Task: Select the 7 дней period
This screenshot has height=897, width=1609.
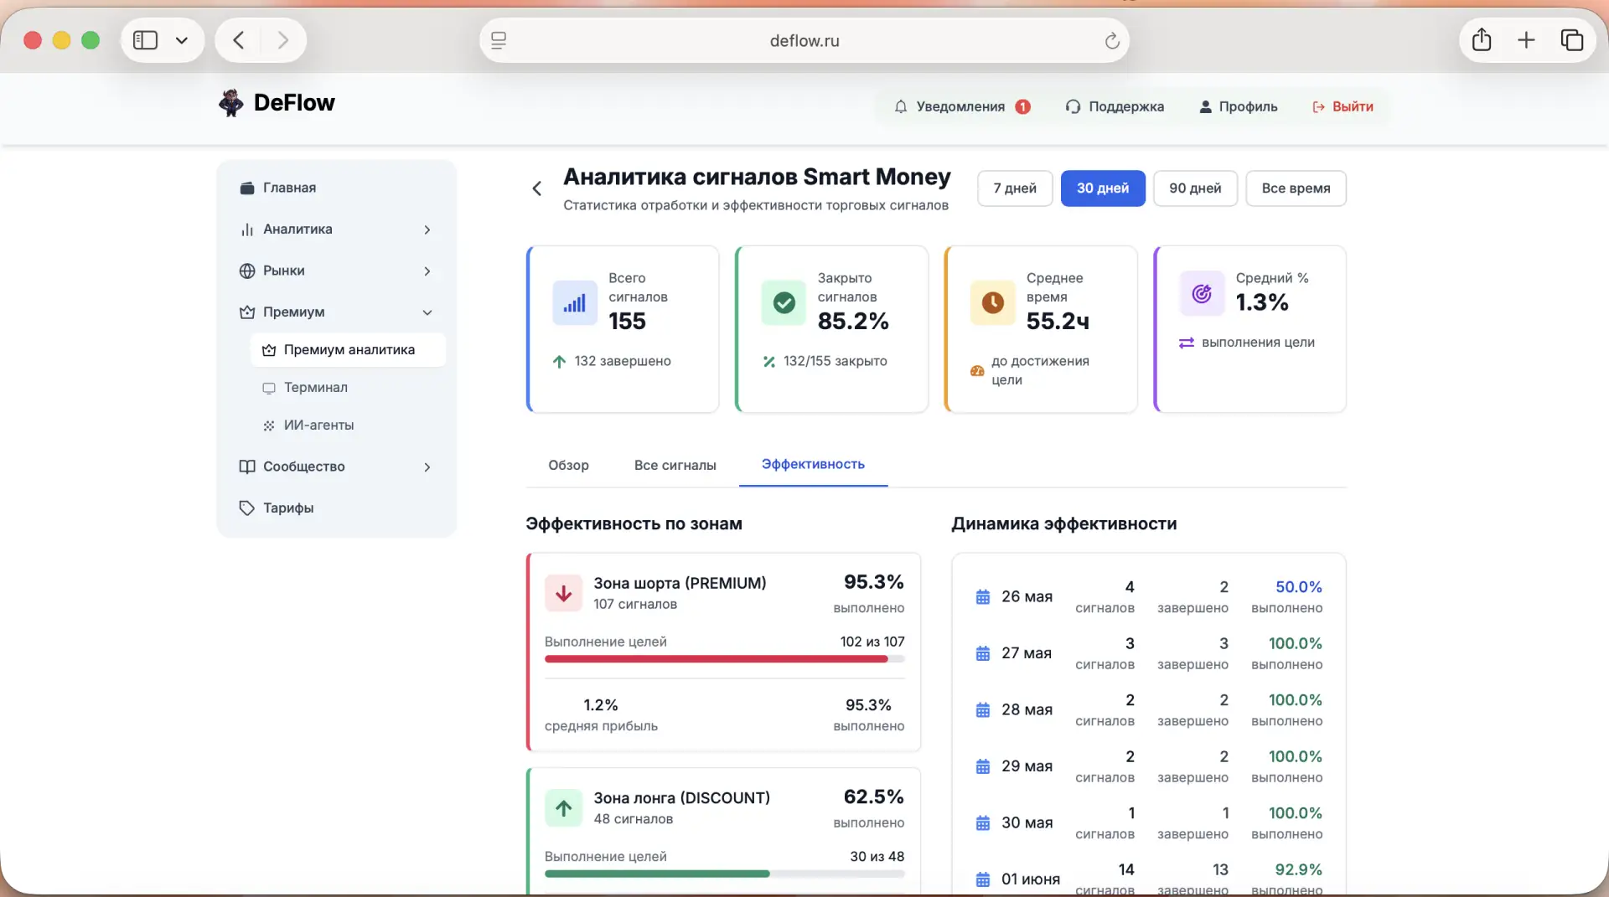Action: [1015, 188]
